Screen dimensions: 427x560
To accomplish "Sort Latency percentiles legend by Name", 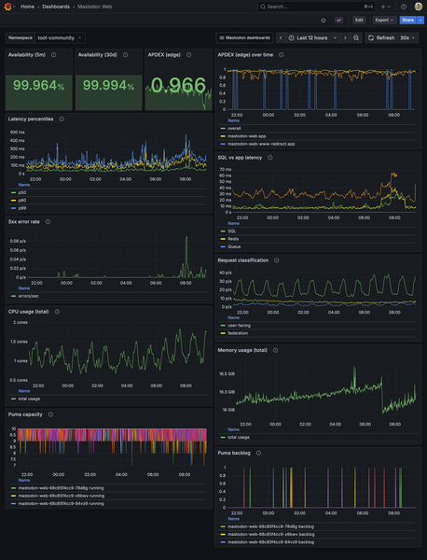I will coord(24,185).
